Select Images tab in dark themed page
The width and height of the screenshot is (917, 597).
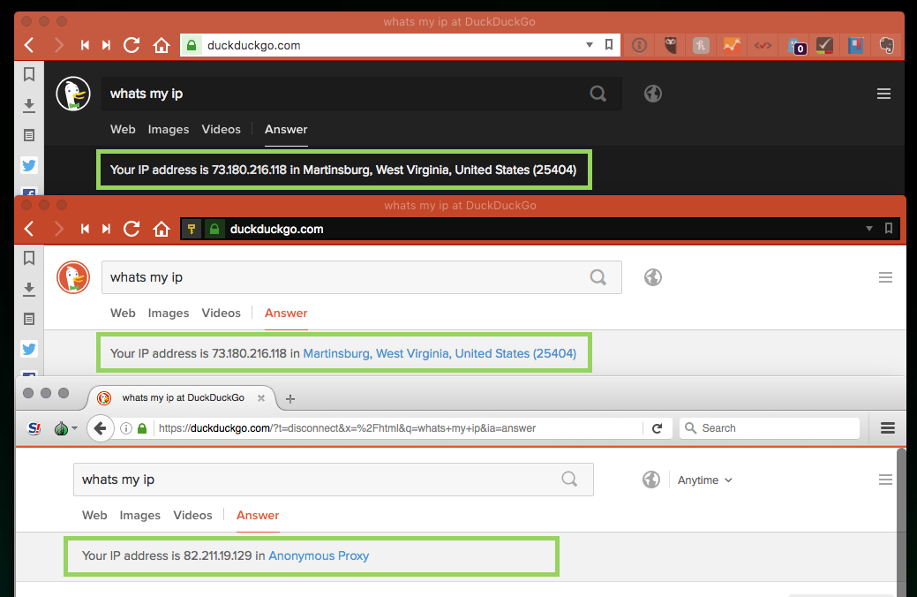(x=169, y=129)
